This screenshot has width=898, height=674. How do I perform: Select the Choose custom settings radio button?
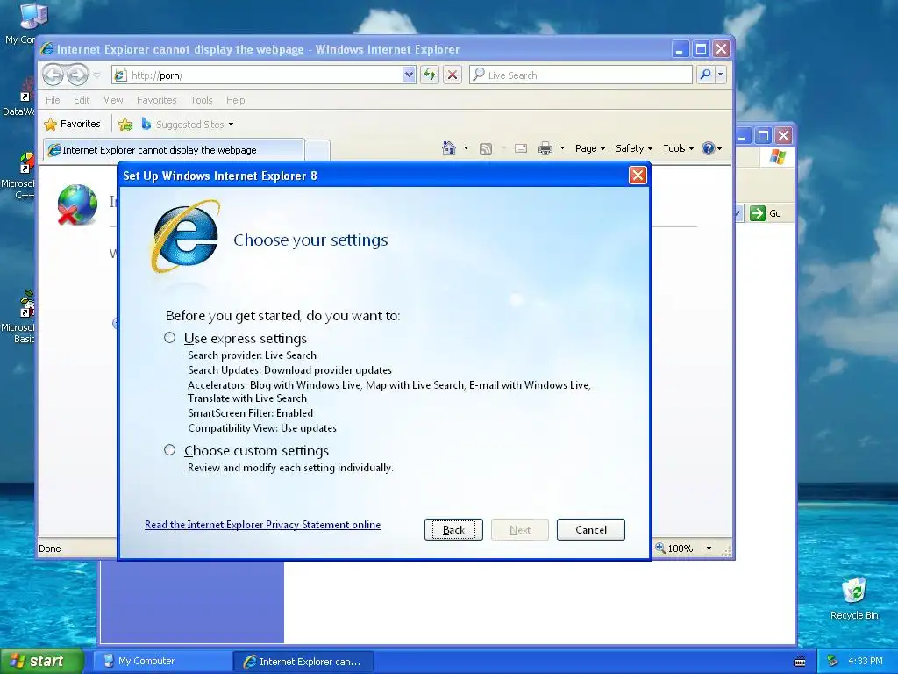click(x=169, y=450)
